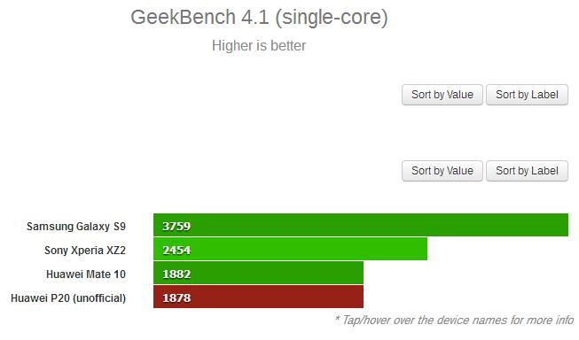This screenshot has height=340, width=579.
Task: Click the Tap/hover over device names footnote
Action: coord(454,320)
